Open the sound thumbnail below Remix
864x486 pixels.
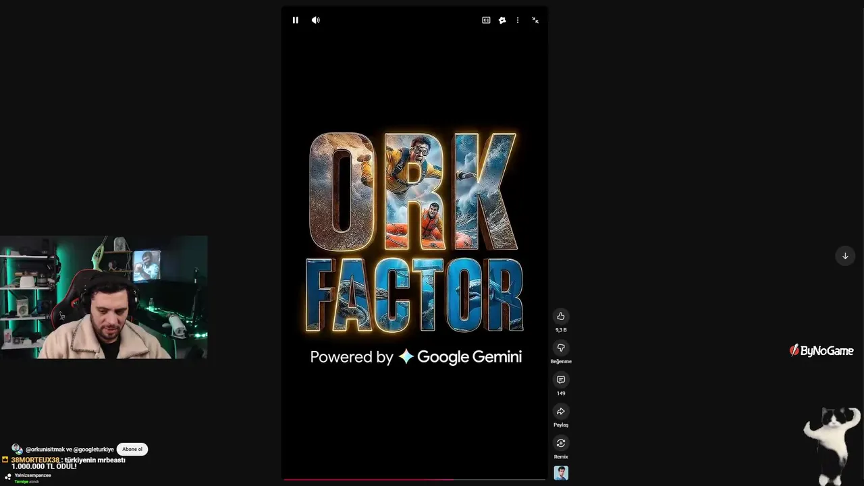coord(561,473)
